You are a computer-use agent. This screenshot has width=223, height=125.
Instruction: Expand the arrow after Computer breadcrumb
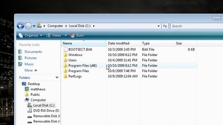point(66,26)
